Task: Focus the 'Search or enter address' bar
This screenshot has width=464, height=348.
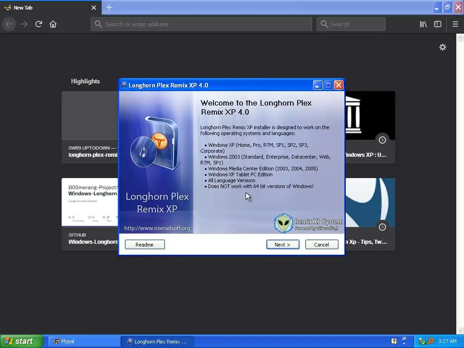Action: 201,24
